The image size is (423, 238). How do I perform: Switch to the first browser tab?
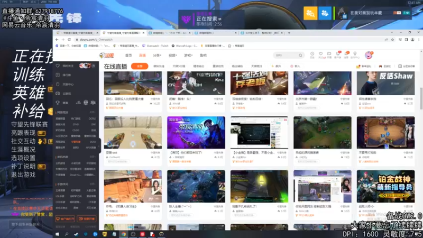click(x=77, y=33)
